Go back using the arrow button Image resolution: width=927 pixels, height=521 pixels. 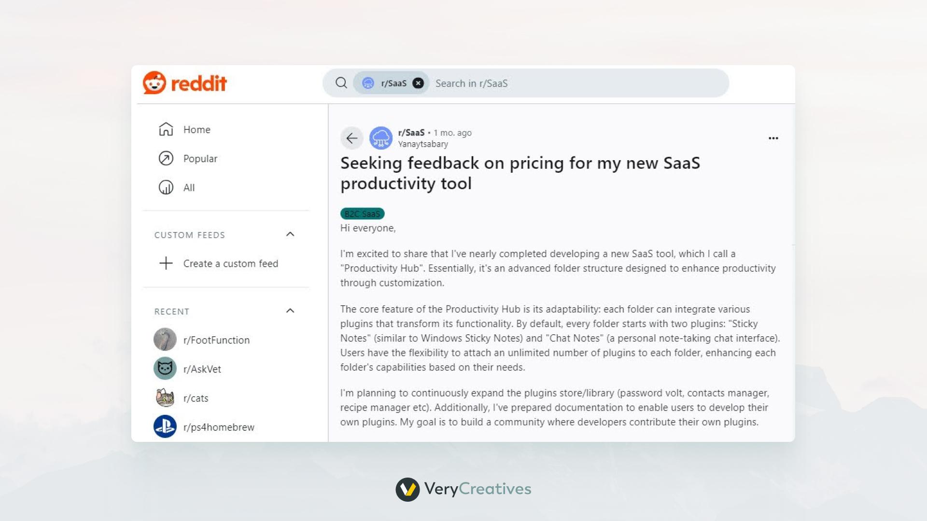pos(352,138)
